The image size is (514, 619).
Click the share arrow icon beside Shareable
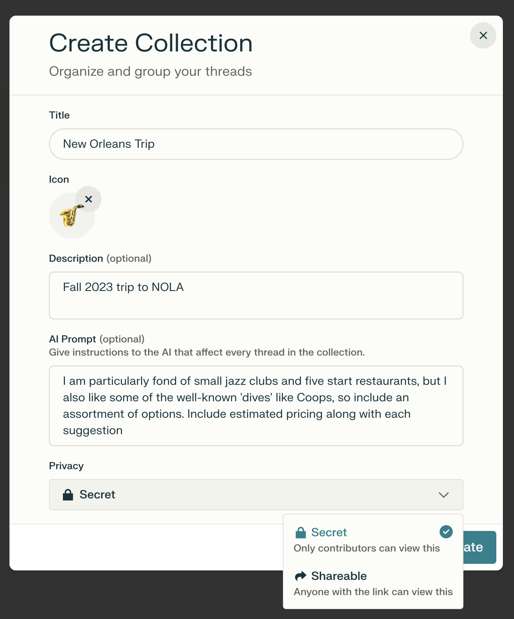(301, 575)
